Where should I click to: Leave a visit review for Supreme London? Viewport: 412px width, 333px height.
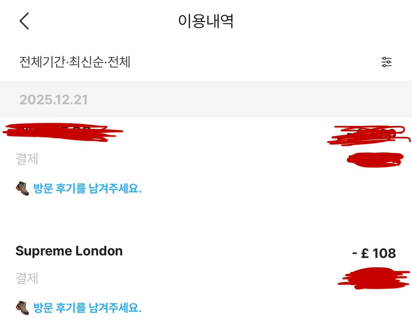click(87, 308)
